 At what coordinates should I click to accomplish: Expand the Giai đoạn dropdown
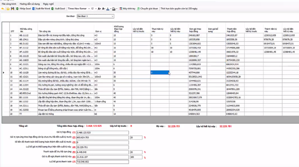[112, 16]
